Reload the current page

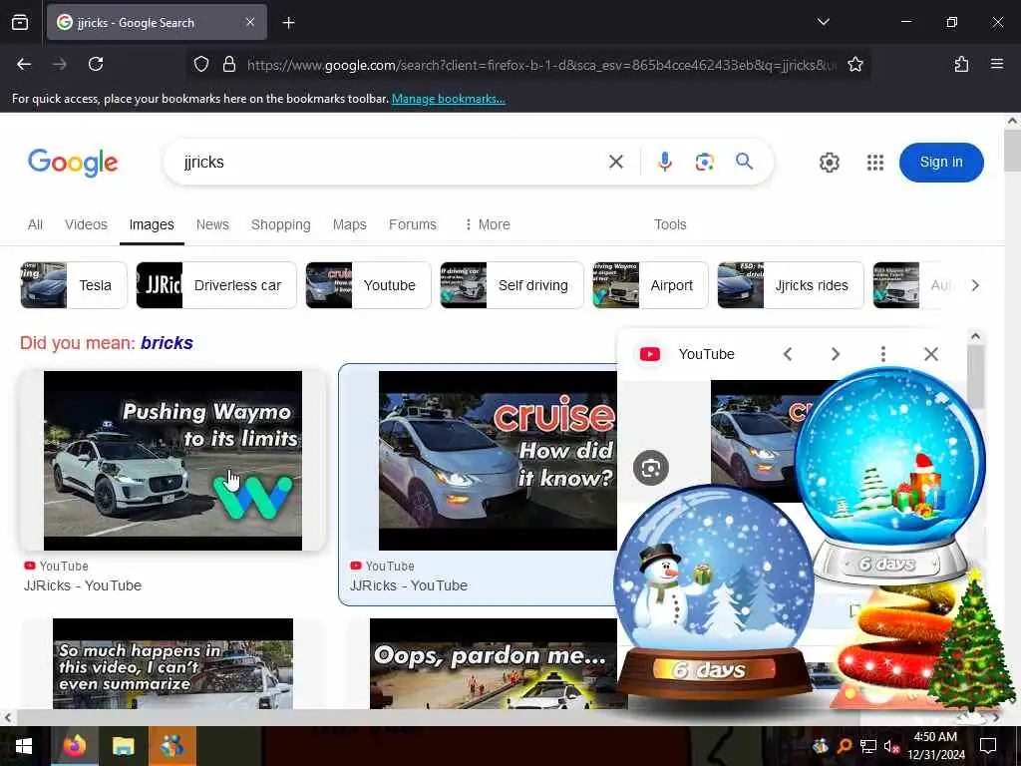tap(96, 64)
